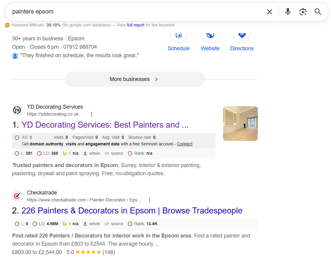
Task: View source for YD Decorating result
Action: pyautogui.click(x=114, y=154)
